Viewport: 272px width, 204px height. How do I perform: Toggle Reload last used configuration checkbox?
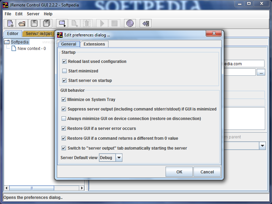[x=64, y=62]
